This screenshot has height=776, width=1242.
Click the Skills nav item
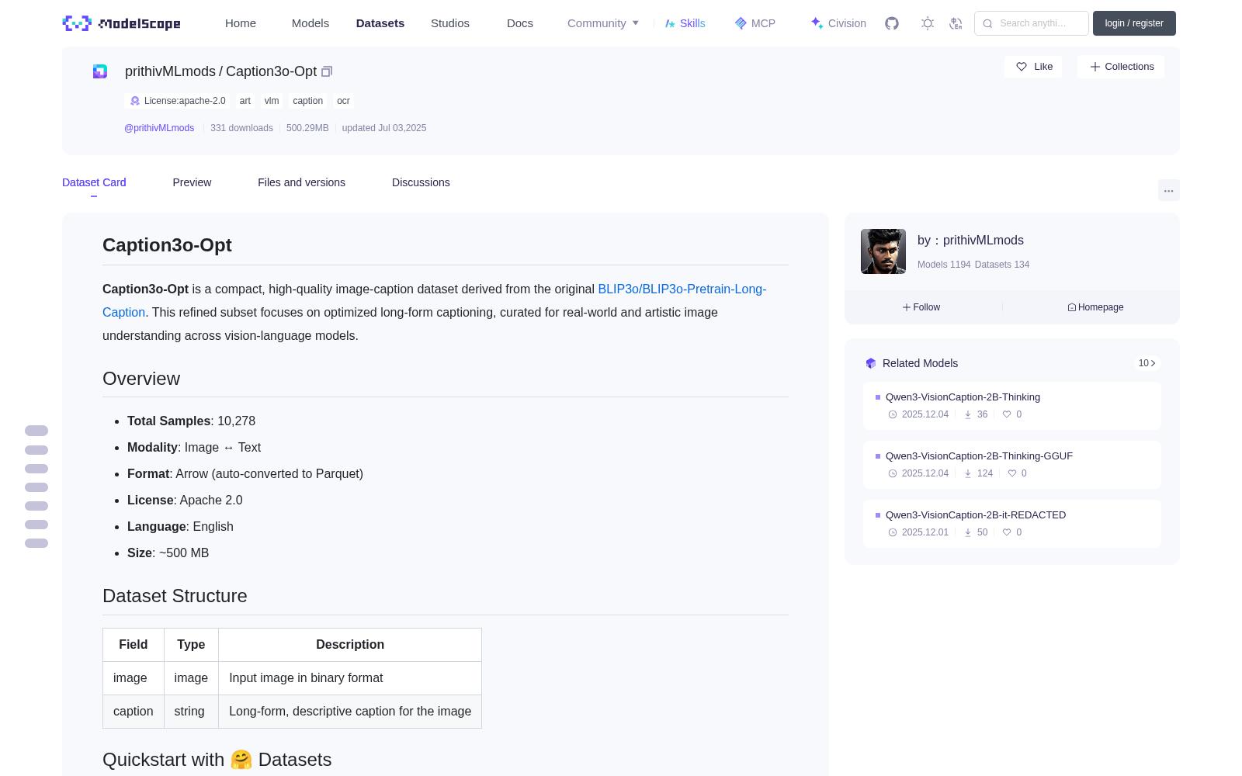tap(685, 23)
